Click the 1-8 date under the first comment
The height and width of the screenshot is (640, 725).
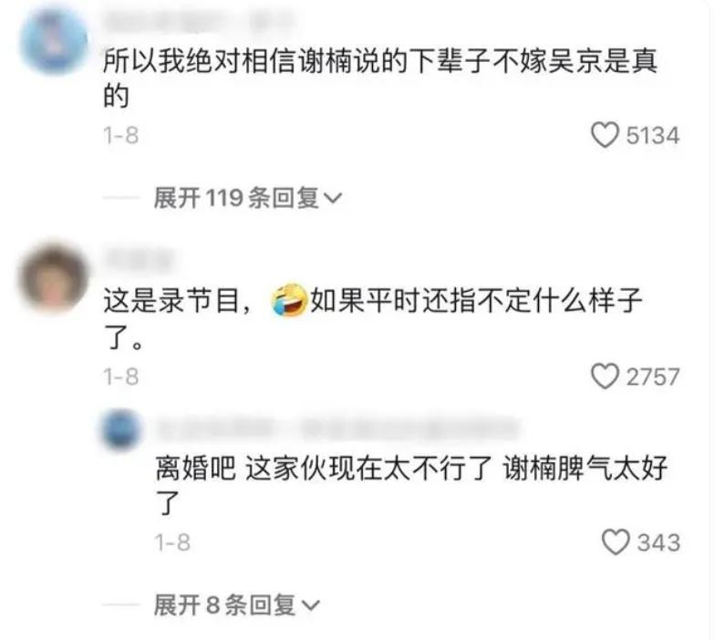pyautogui.click(x=121, y=136)
